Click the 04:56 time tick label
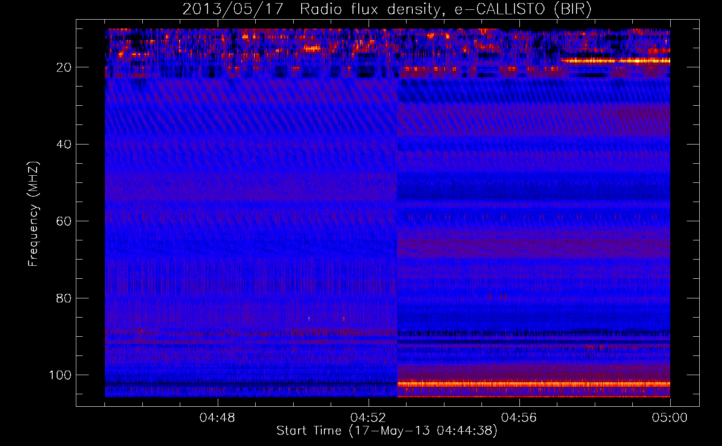The image size is (722, 446). coord(519,418)
